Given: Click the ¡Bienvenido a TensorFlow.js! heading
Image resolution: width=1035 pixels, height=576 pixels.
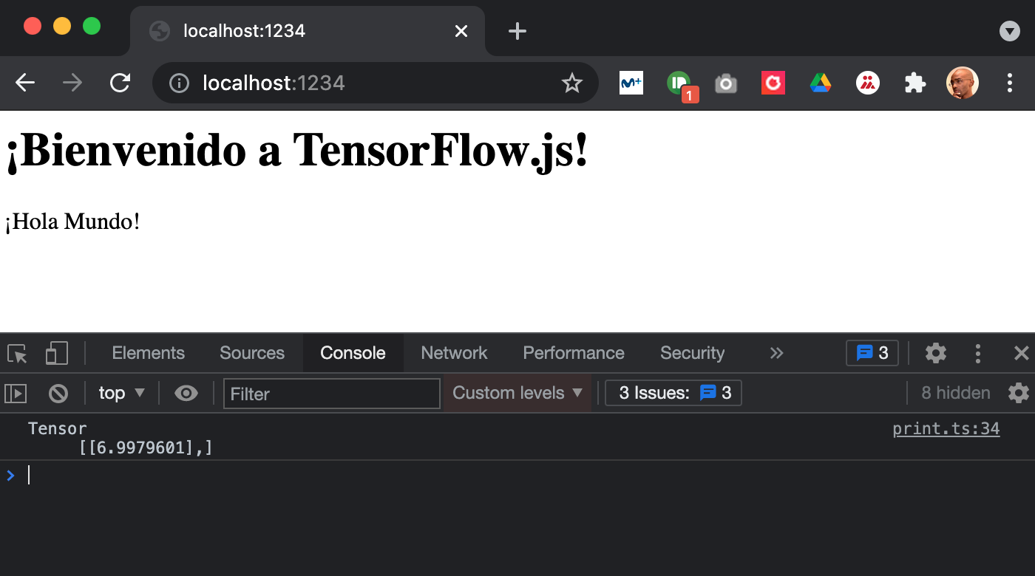Looking at the screenshot, I should click(296, 151).
